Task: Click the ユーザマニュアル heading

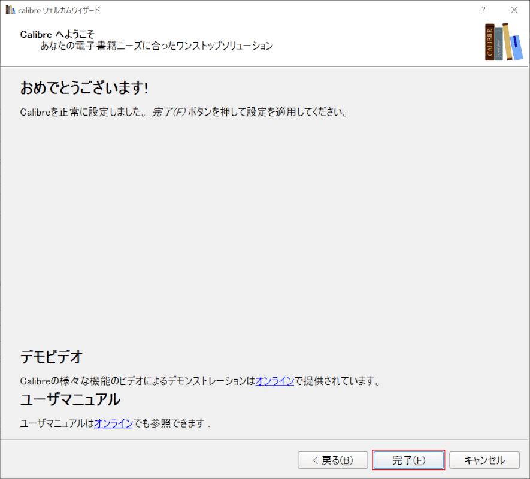Action: pos(70,399)
